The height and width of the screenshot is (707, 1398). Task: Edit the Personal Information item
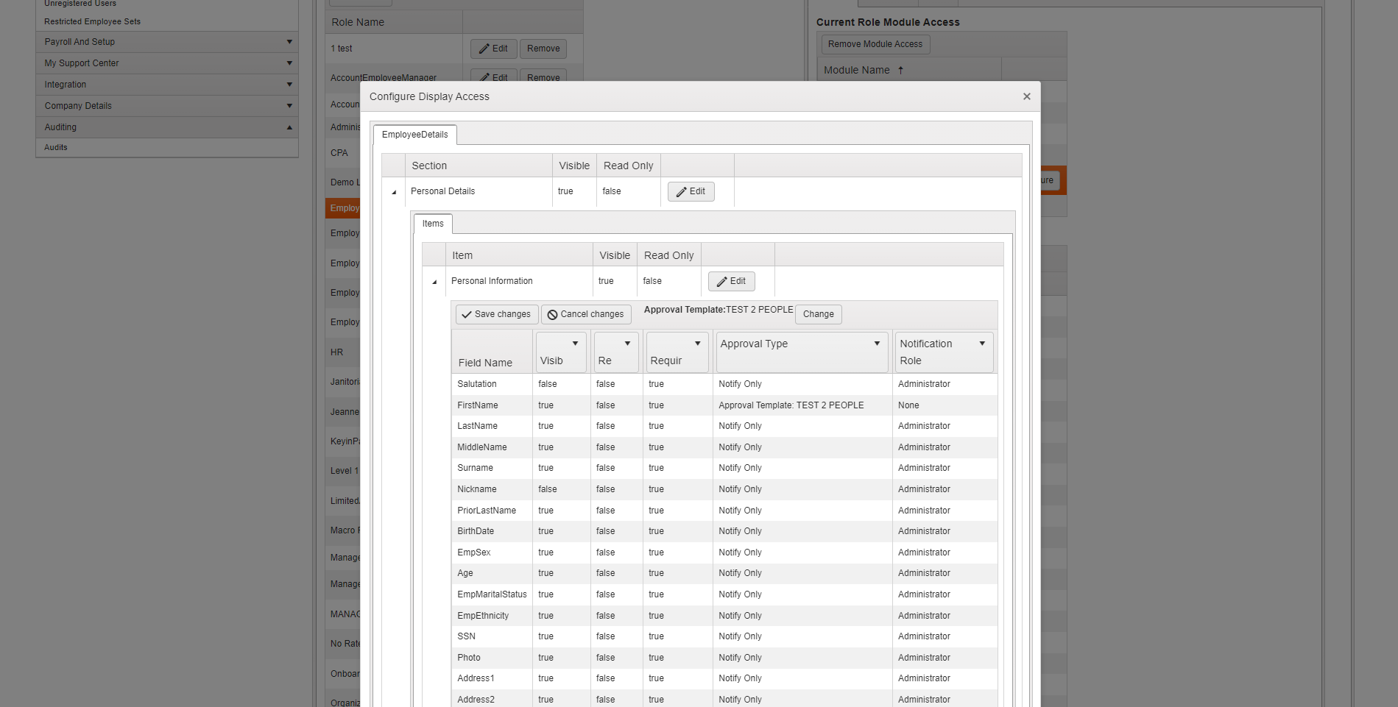(x=732, y=281)
